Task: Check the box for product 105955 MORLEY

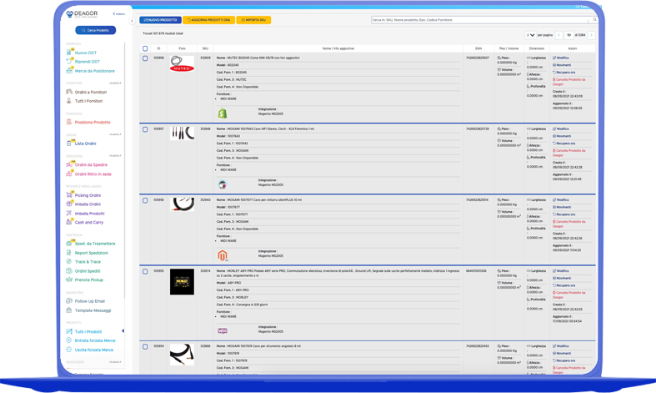Action: (145, 271)
